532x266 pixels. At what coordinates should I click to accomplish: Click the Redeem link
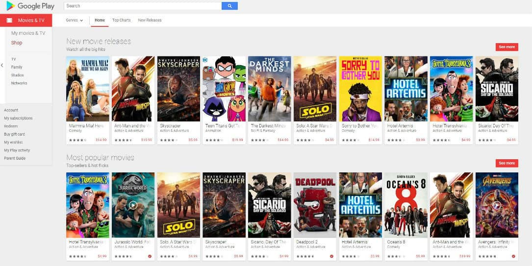[11, 126]
